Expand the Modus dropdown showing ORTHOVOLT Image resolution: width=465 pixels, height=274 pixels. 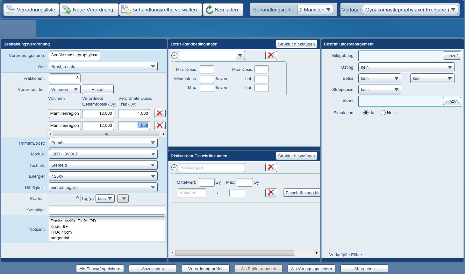coord(103,154)
